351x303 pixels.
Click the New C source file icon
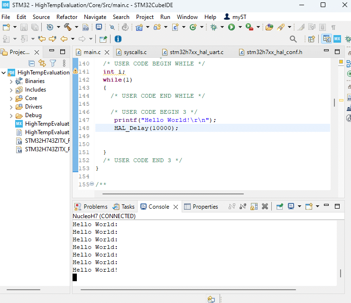coord(175,27)
